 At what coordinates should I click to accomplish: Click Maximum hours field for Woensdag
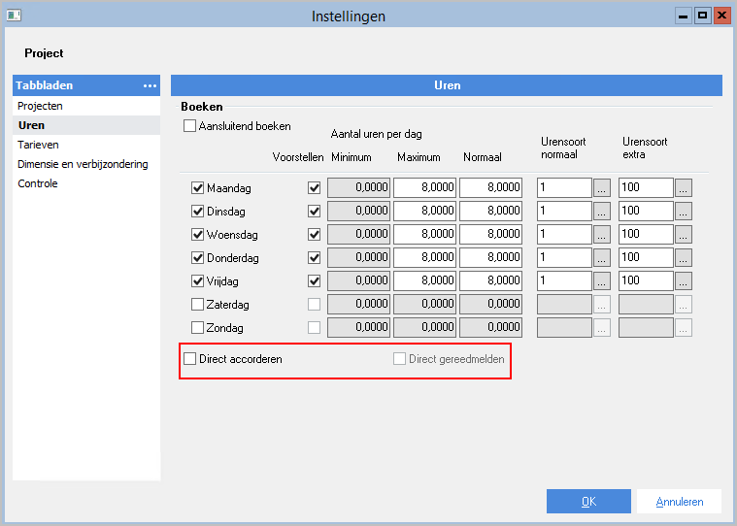pyautogui.click(x=424, y=234)
